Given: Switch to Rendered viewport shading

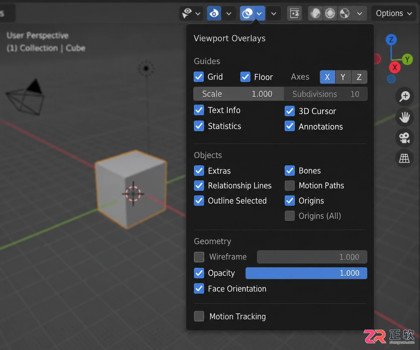Looking at the screenshot, I should click(x=345, y=13).
